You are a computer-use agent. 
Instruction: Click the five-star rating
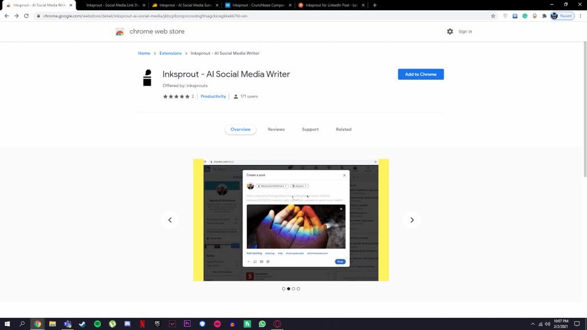(177, 96)
